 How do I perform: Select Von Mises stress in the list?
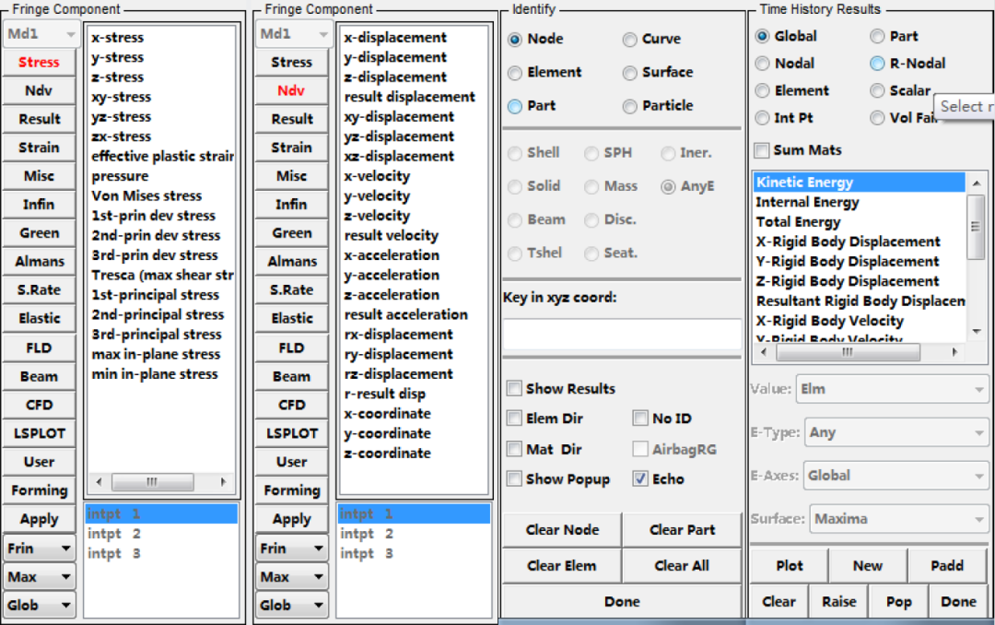(146, 195)
